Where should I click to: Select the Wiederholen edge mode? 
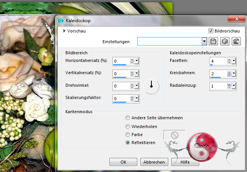click(x=128, y=127)
